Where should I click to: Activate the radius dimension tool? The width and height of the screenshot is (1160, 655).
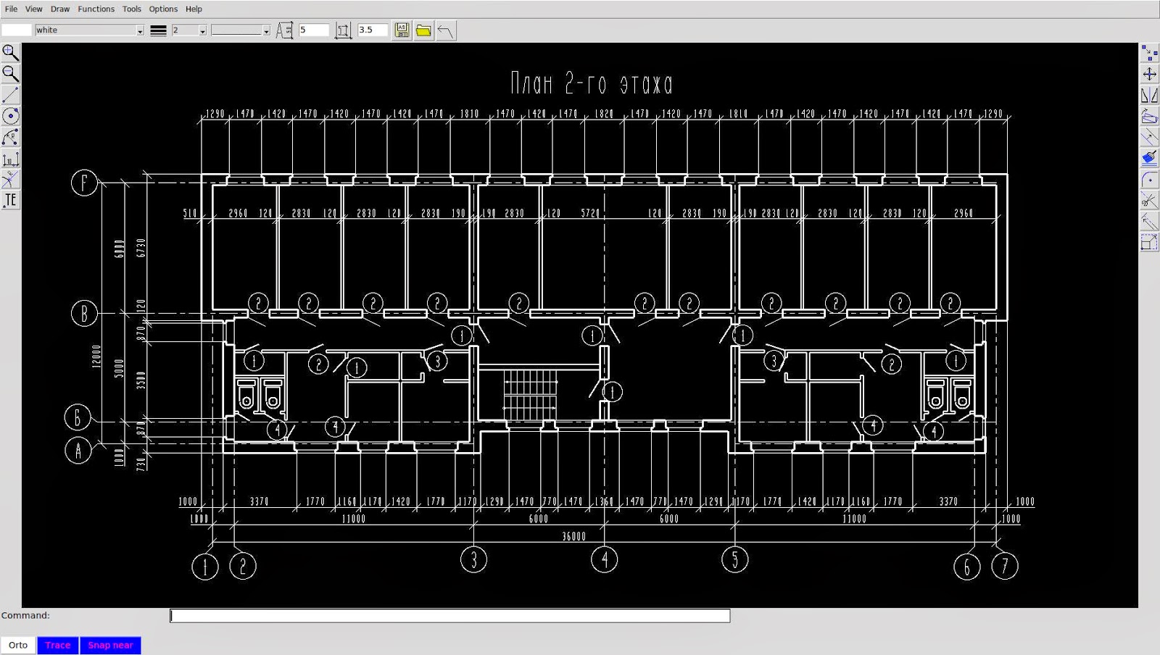click(11, 179)
